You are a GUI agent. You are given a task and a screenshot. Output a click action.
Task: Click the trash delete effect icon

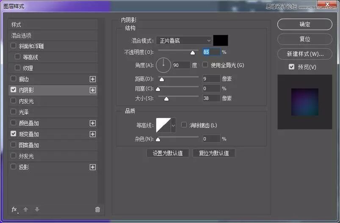point(97,209)
